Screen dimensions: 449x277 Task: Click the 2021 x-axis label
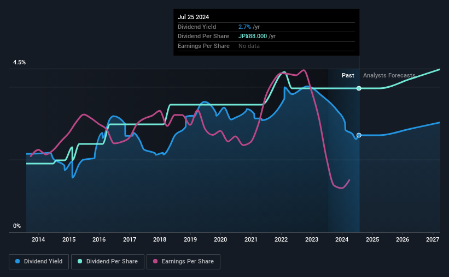point(251,239)
